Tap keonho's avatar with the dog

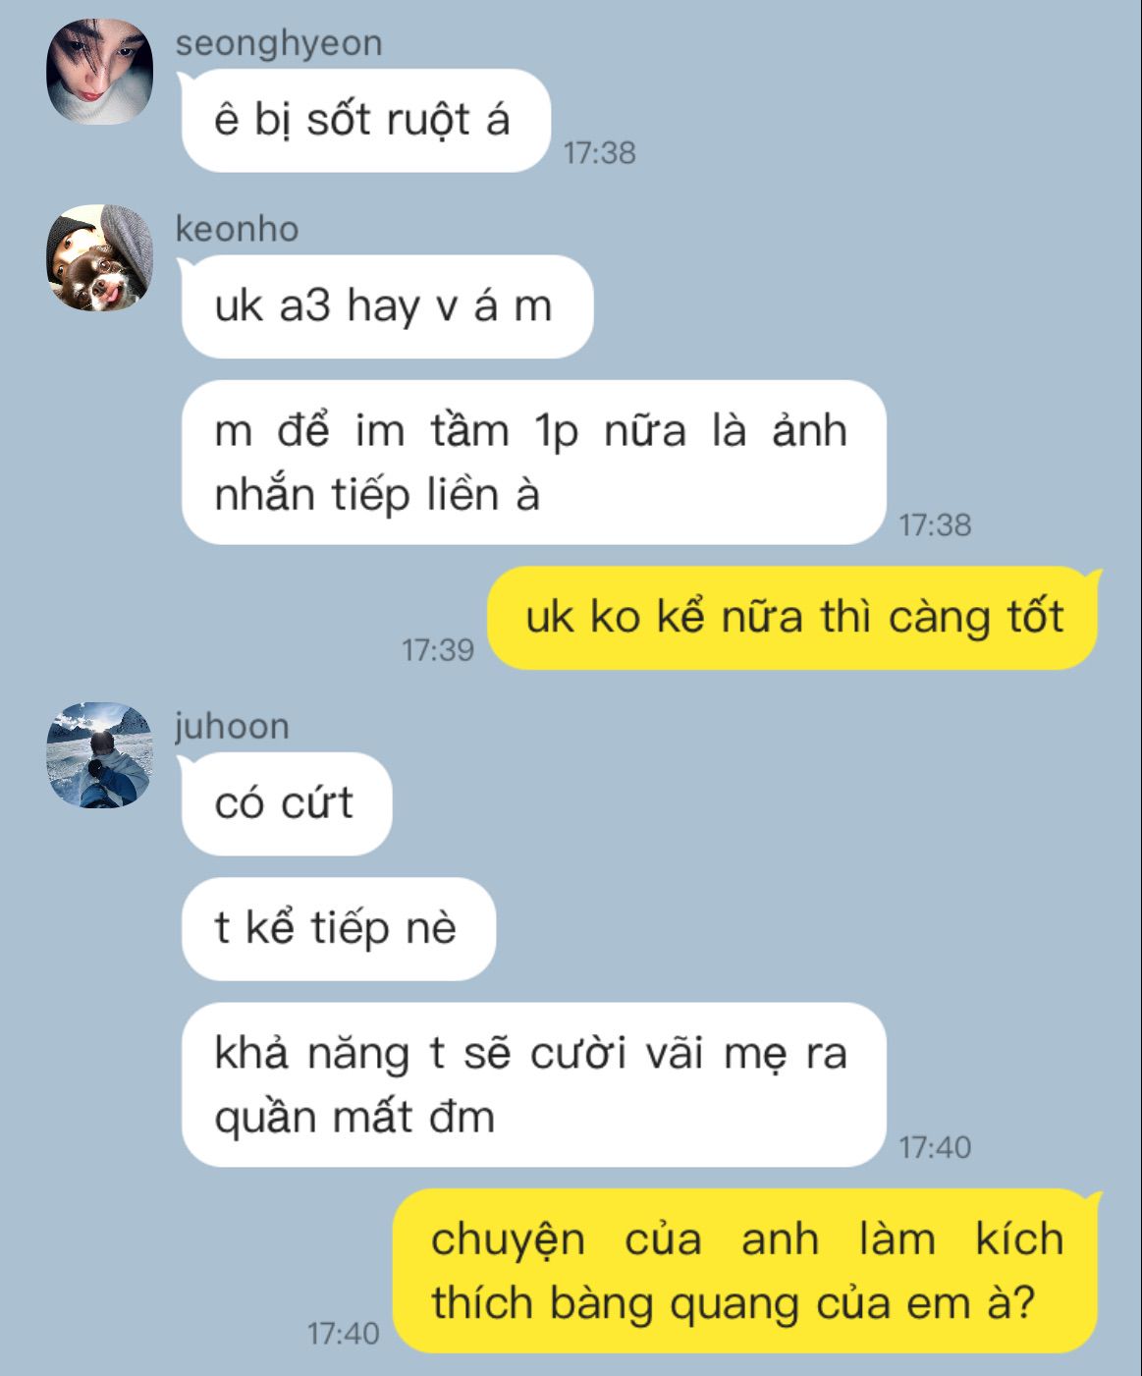pos(100,258)
